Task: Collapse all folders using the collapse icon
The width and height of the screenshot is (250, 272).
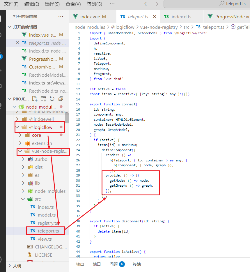Action: click(x=60, y=99)
